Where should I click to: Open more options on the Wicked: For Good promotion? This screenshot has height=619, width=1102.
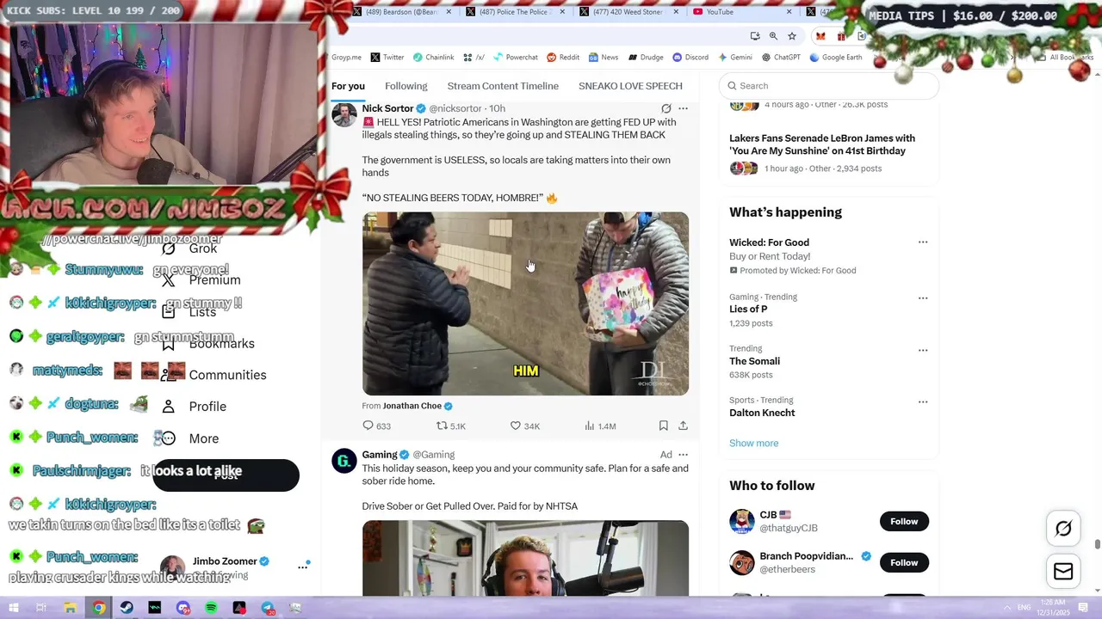(923, 242)
